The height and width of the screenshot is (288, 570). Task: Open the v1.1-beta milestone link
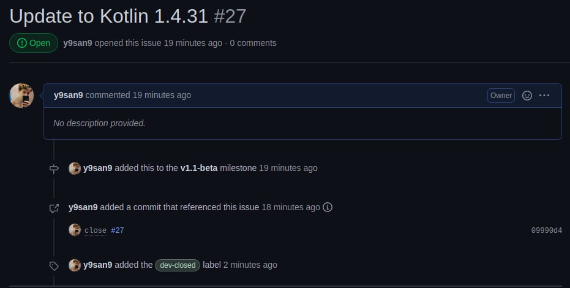click(x=198, y=168)
